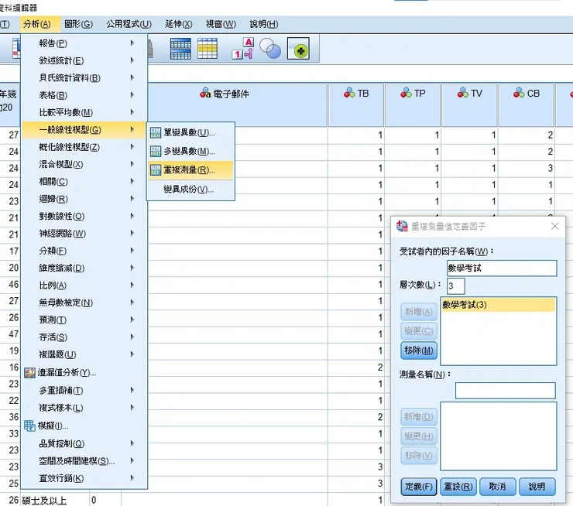Viewport: 573px width, 506px height.
Task: Select 分類(F) menu item
Action: pyautogui.click(x=84, y=251)
